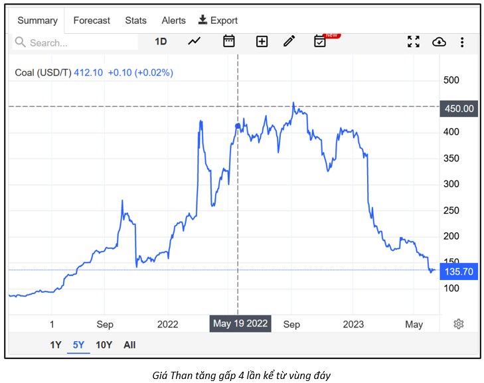
Task: Open the Alerts tab
Action: point(173,21)
